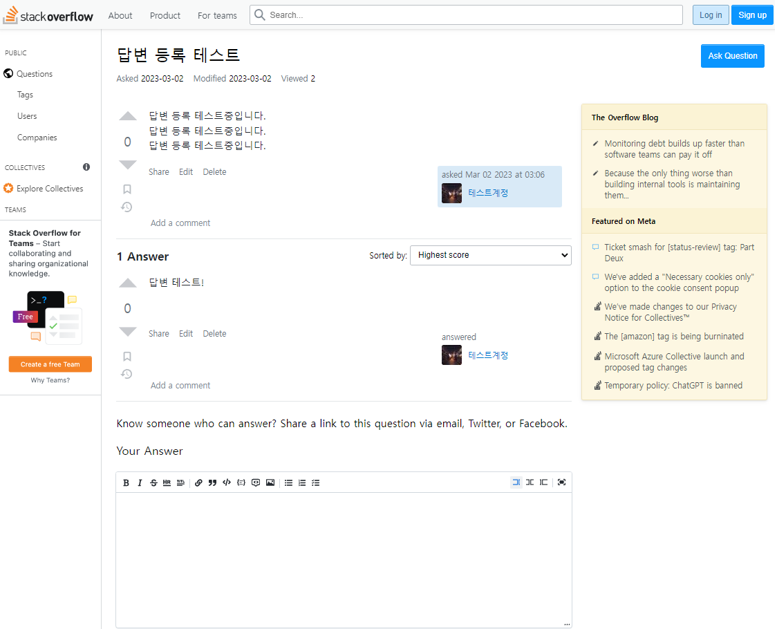Click in the Search field
Viewport: 777px width, 629px height.
pos(467,15)
